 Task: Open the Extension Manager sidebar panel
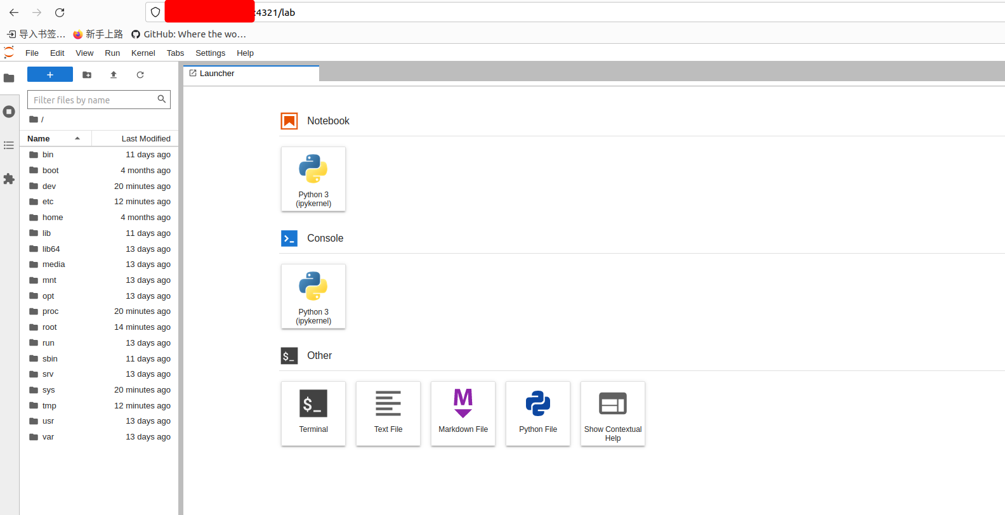(9, 179)
